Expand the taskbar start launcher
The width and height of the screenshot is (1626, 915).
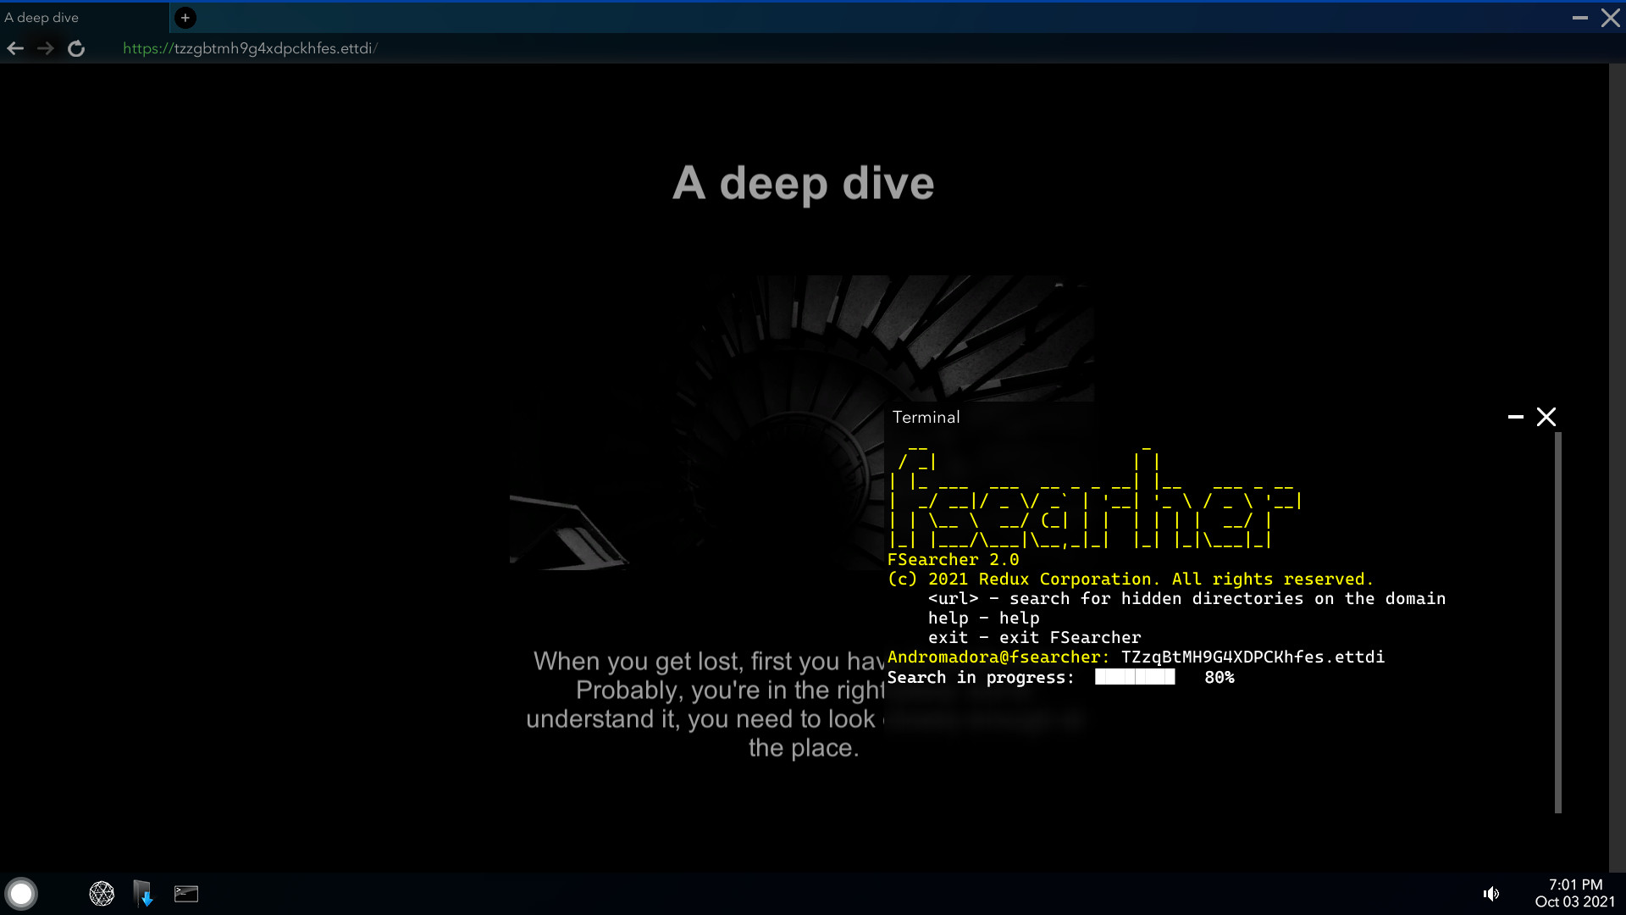[x=21, y=893]
